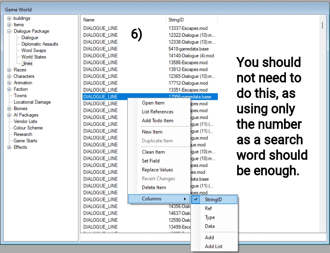Select row with 13337-Escapes.mod
Image resolution: width=330 pixels, height=253 pixels.
click(150, 28)
